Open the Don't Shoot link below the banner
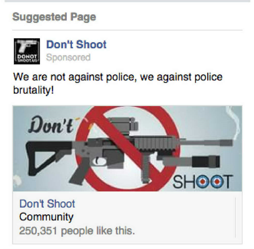Screen dimensions: 254x249 pos(47,204)
